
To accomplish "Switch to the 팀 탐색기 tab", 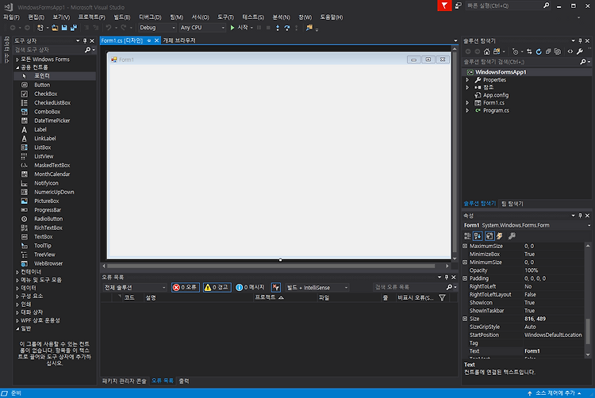I will point(512,204).
